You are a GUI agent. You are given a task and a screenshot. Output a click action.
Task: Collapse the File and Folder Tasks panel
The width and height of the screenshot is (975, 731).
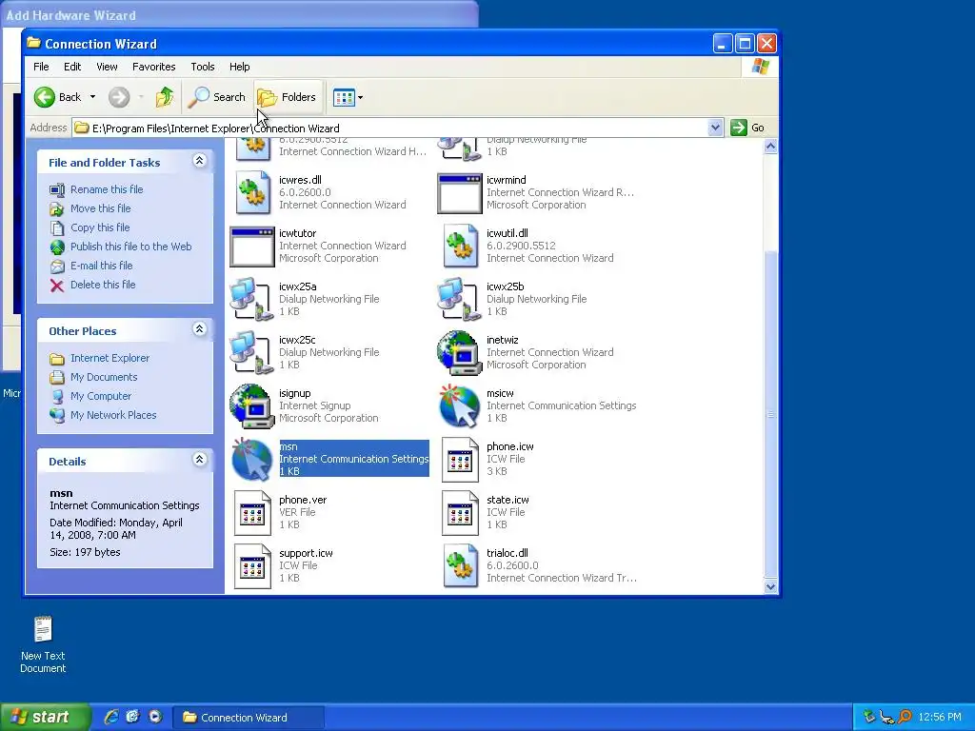(200, 161)
